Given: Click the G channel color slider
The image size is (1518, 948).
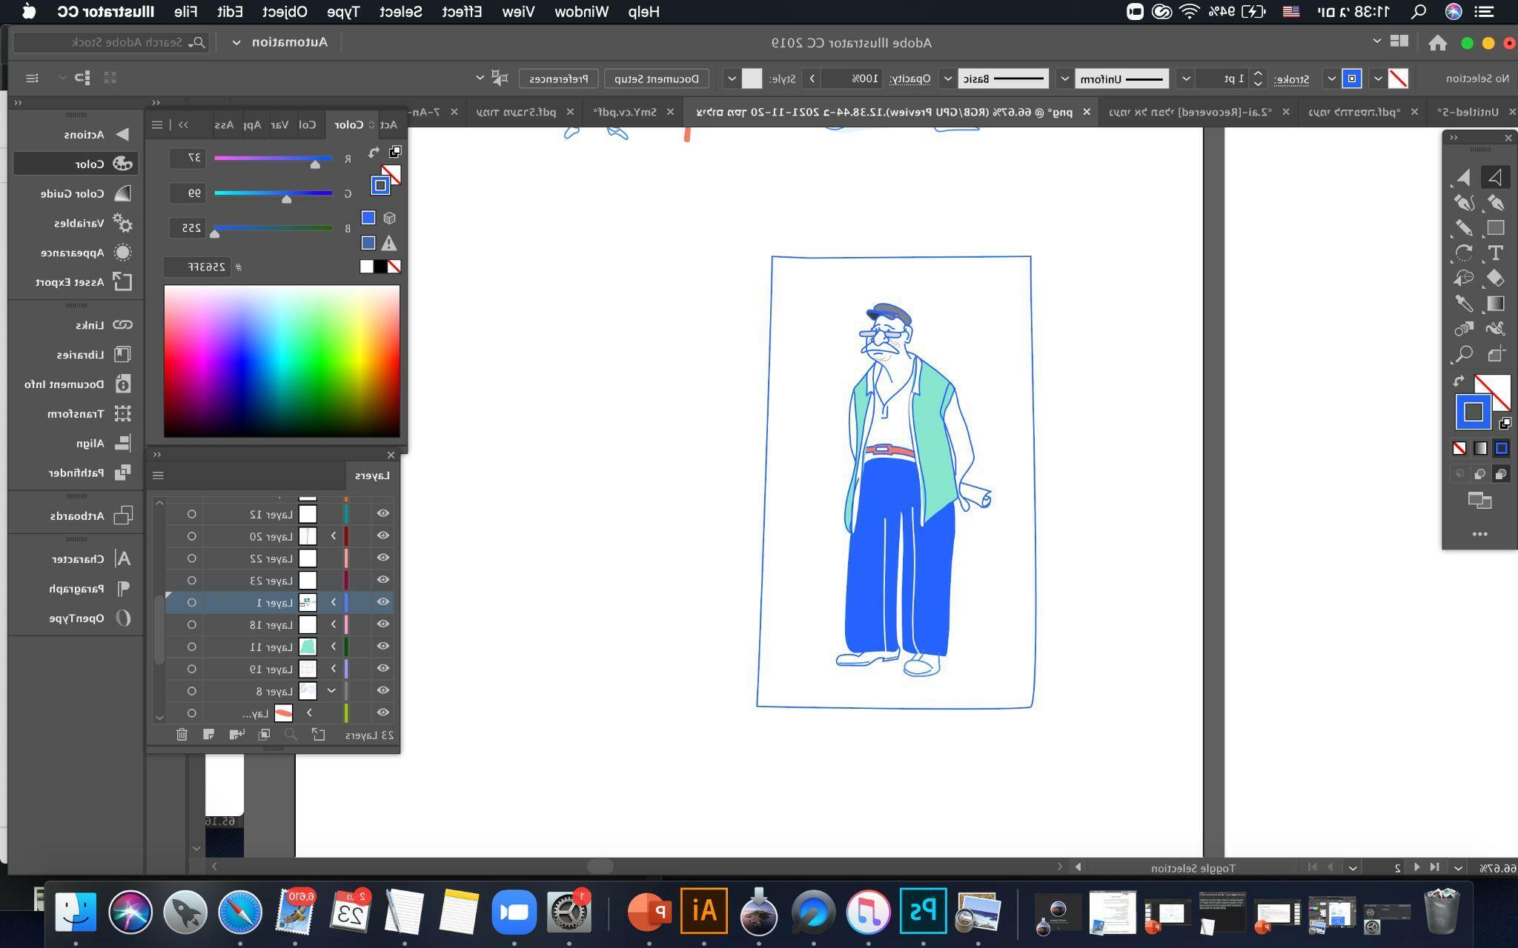Looking at the screenshot, I should [x=273, y=193].
